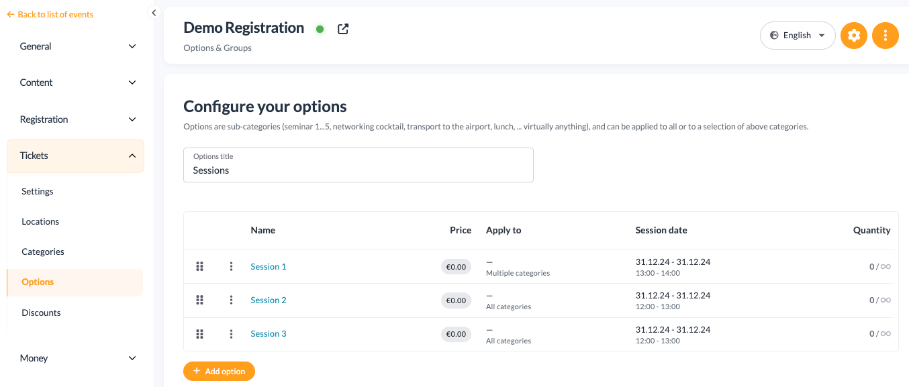Click the Add option button
909x387 pixels.
click(219, 371)
